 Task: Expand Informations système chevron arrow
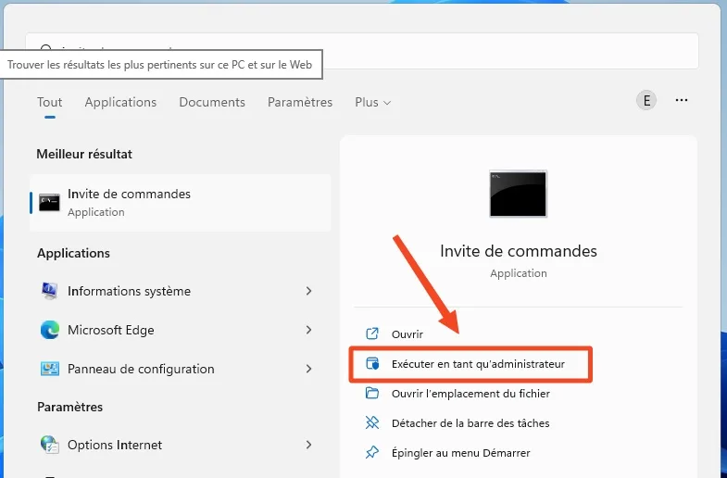(308, 291)
